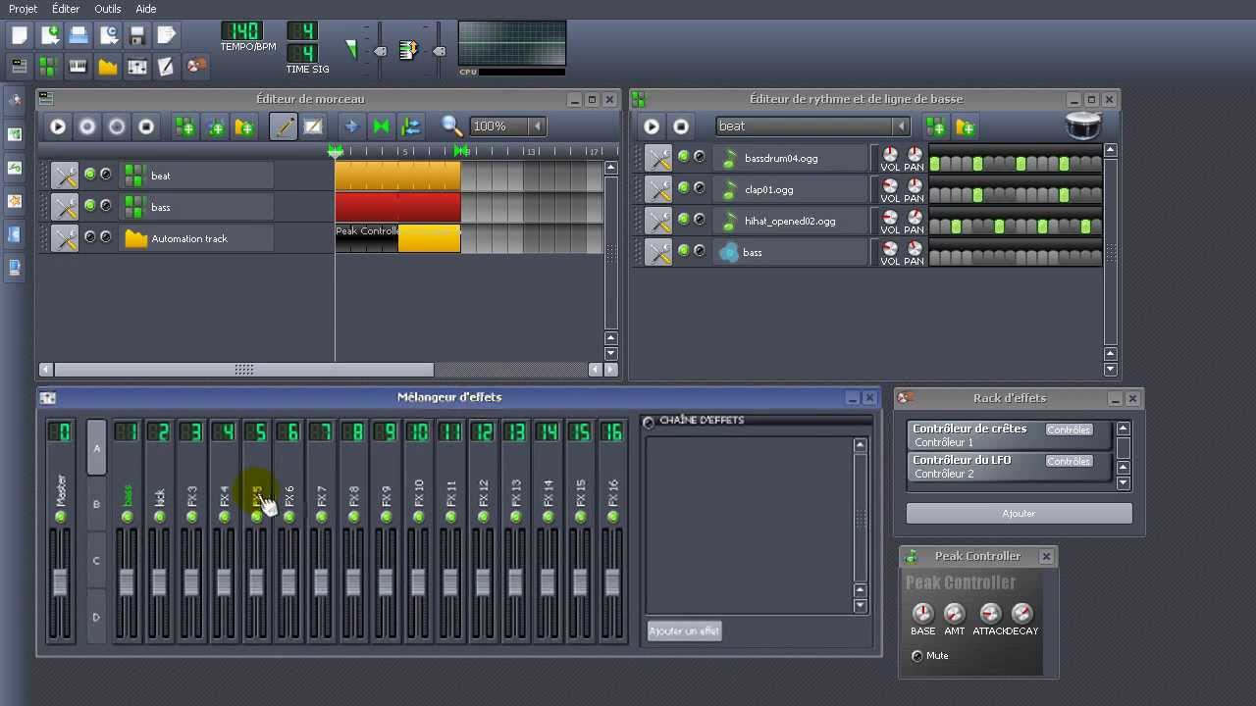
Task: Open the beat selector dropdown
Action: (x=901, y=126)
